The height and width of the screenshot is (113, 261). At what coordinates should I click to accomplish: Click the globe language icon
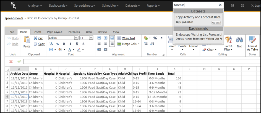(242, 6)
